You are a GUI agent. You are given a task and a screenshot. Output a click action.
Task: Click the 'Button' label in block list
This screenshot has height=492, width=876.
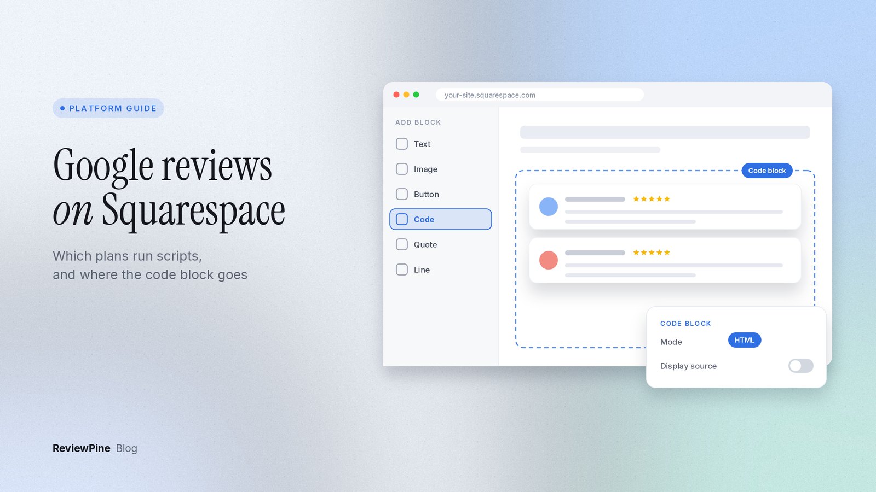427,194
